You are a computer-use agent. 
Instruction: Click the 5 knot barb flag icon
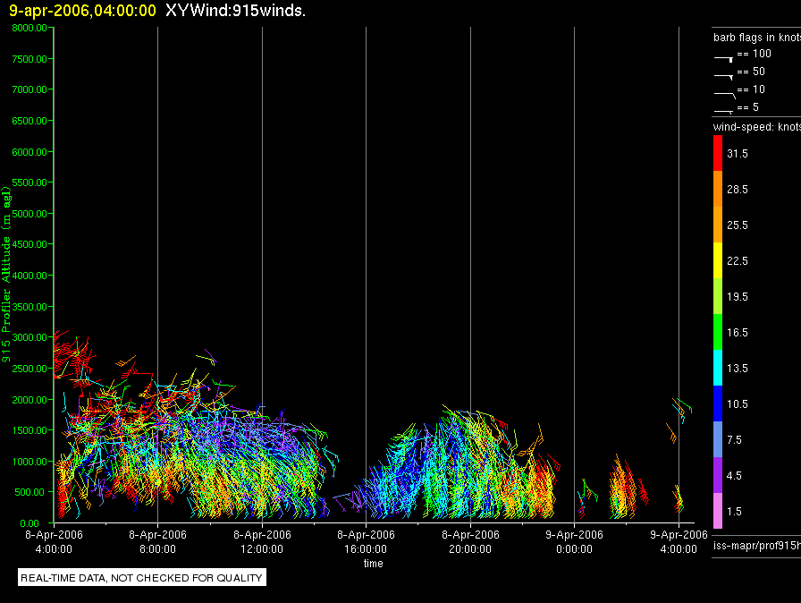click(x=724, y=111)
